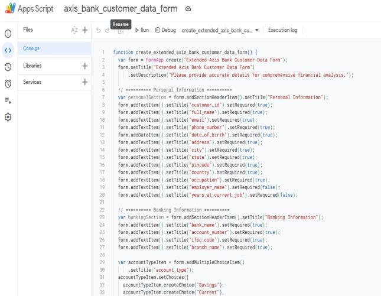Image resolution: width=381 pixels, height=296 pixels.
Task: Click the Files panel heading
Action: (28, 30)
